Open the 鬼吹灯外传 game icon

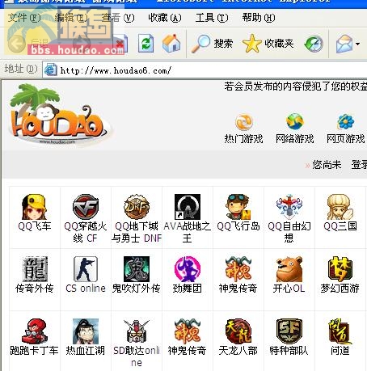click(137, 269)
